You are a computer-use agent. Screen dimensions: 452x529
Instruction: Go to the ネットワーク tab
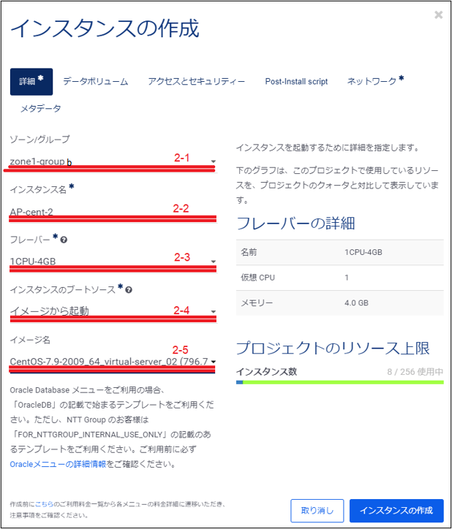pyautogui.click(x=375, y=82)
